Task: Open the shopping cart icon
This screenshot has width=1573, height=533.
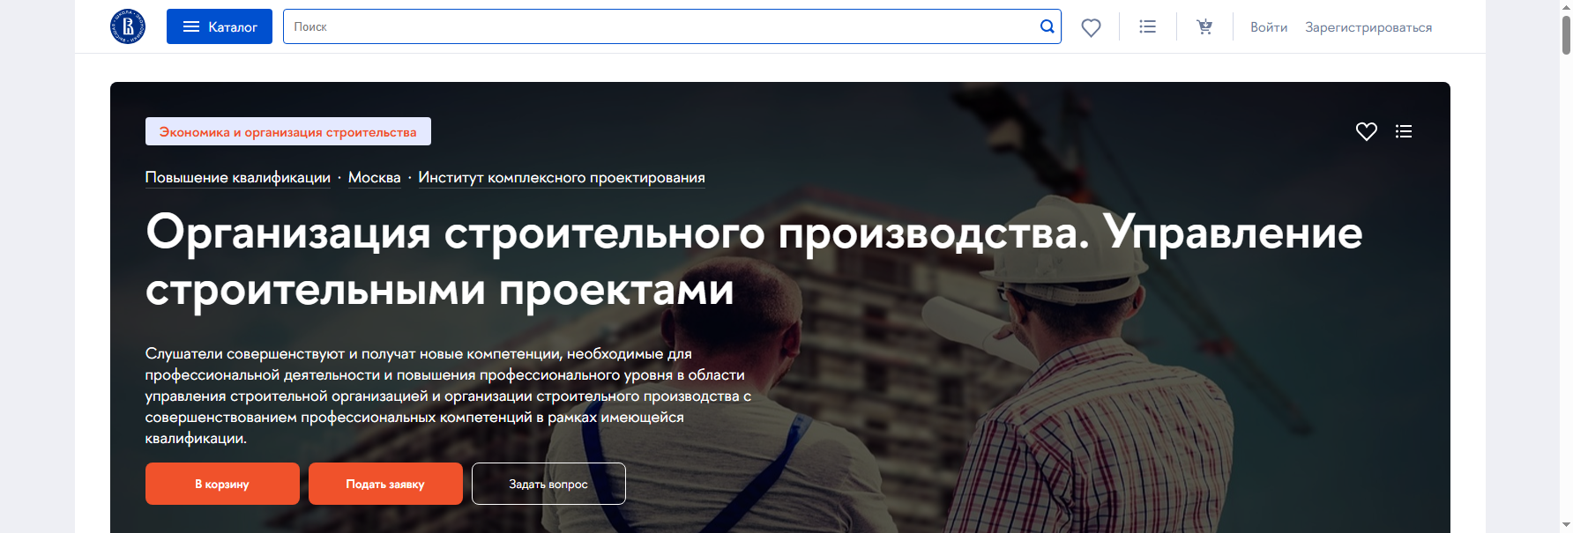Action: (1204, 26)
